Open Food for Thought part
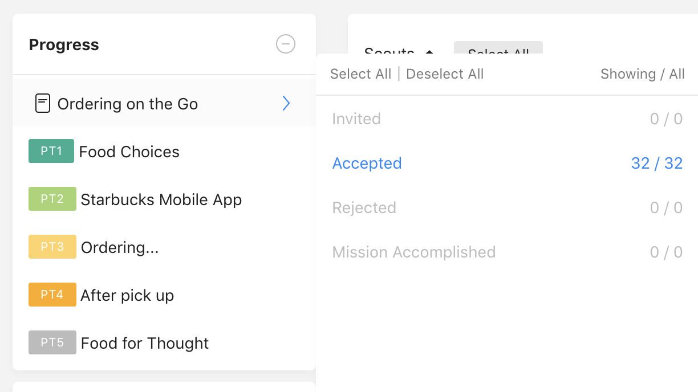698x392 pixels. click(x=145, y=343)
